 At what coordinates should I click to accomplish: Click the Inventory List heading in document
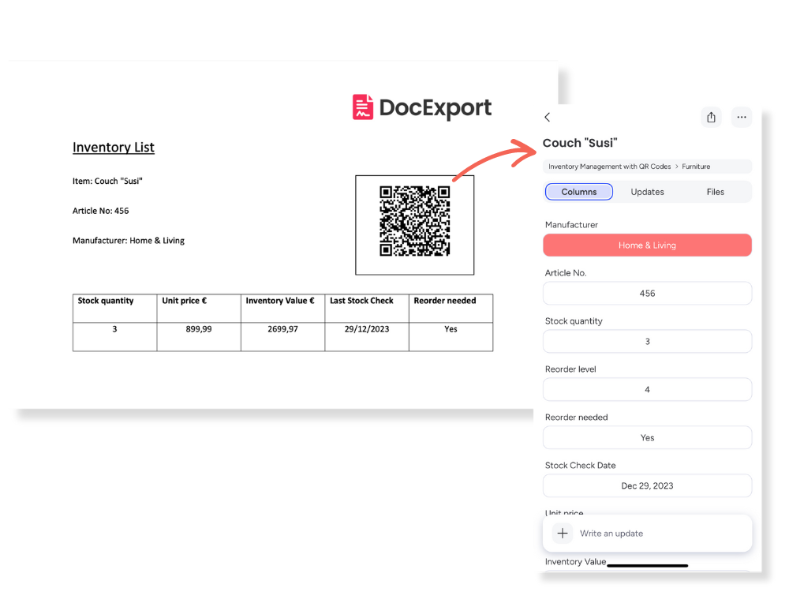click(113, 148)
